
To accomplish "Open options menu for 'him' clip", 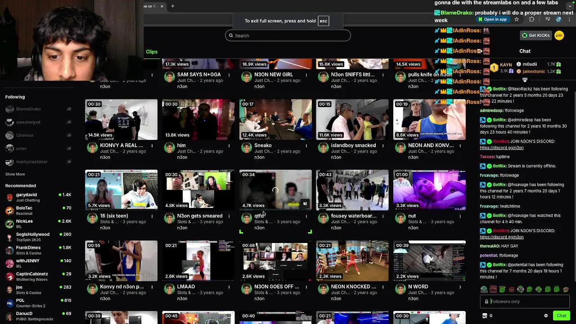I will click(229, 146).
